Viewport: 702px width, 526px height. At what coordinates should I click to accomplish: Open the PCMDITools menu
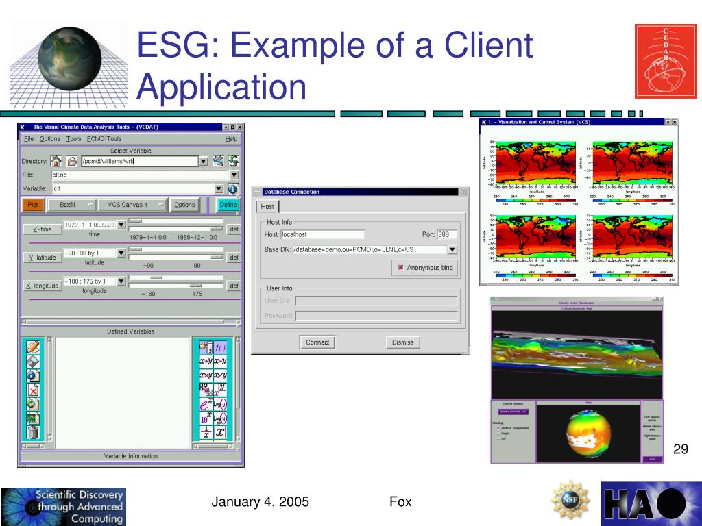pos(104,138)
